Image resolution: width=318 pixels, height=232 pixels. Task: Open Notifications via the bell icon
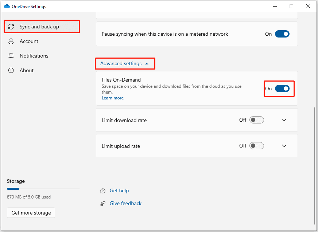(11, 56)
